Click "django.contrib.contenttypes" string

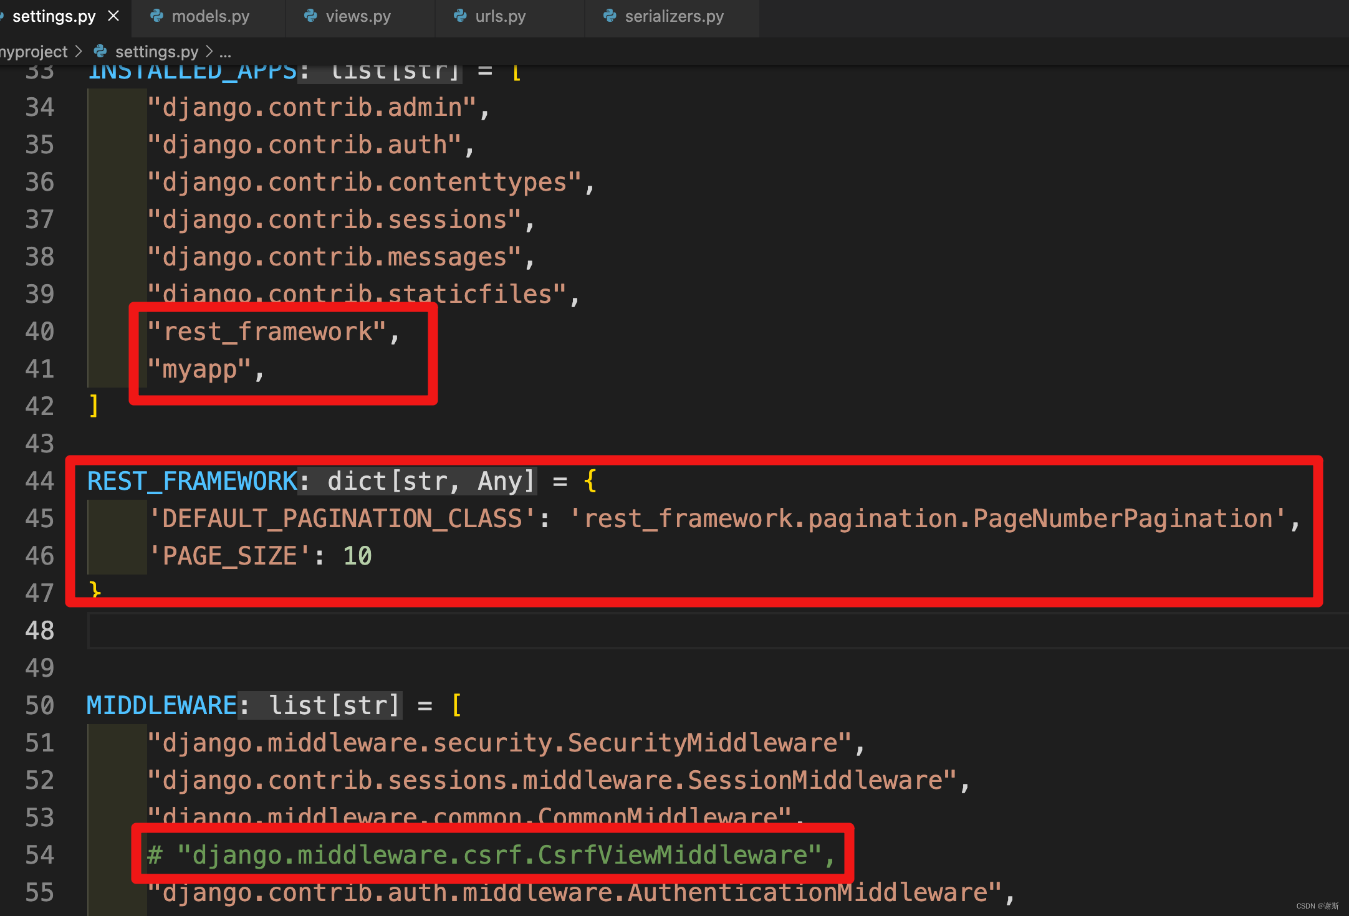(x=365, y=182)
